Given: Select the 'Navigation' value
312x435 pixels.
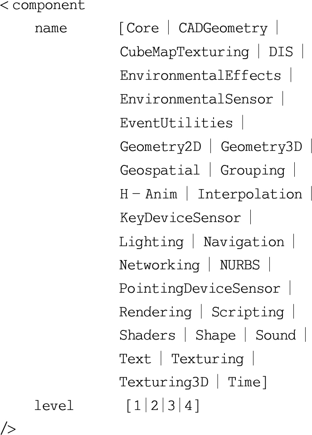Looking at the screenshot, I should [x=244, y=242].
